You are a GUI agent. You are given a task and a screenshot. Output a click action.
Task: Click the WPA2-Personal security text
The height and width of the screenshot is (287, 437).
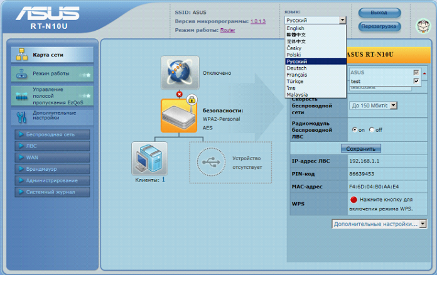coord(221,119)
